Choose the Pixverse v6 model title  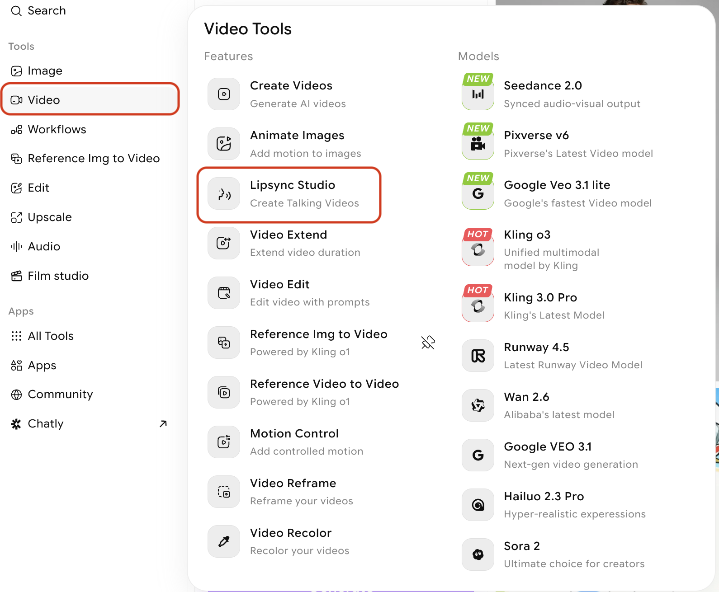coord(536,135)
